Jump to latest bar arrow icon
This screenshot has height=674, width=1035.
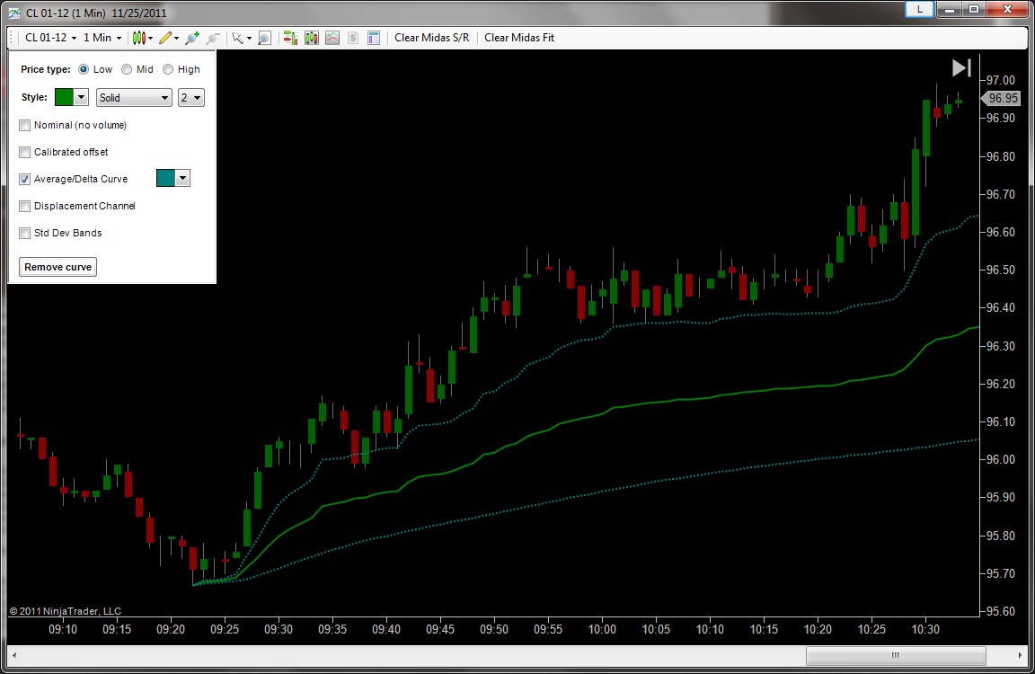(x=961, y=67)
